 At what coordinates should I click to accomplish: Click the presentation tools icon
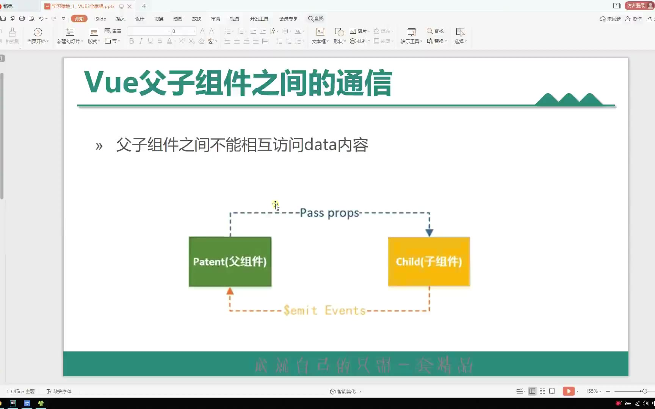point(412,32)
